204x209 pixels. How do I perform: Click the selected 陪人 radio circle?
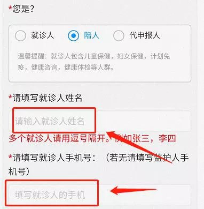(73, 35)
